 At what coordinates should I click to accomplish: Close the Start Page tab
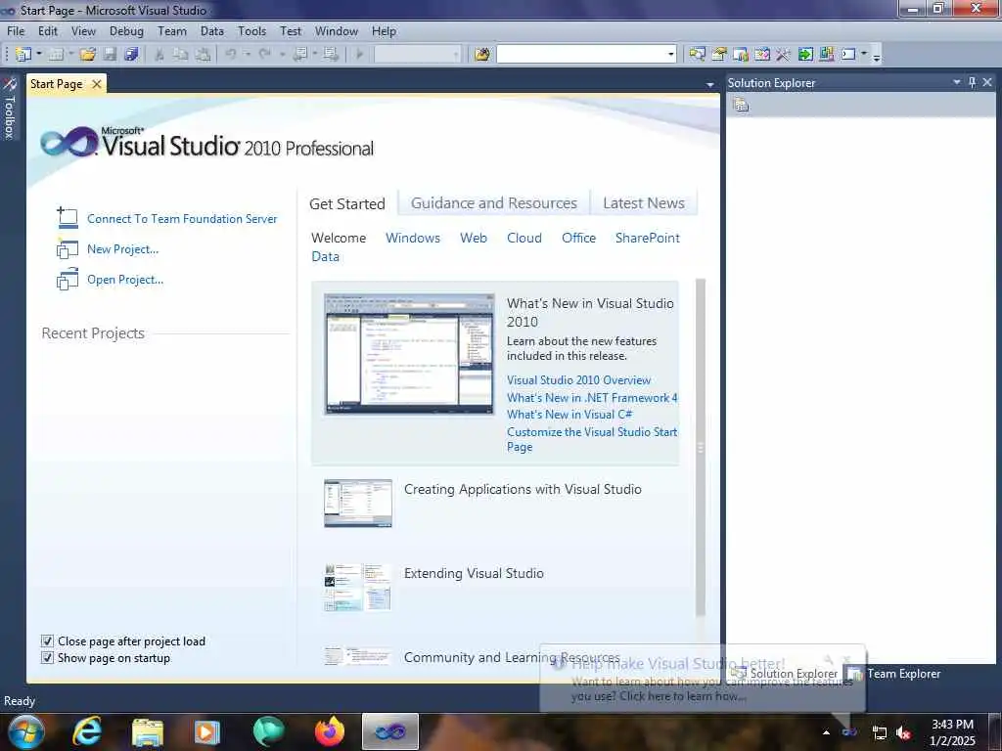97,84
